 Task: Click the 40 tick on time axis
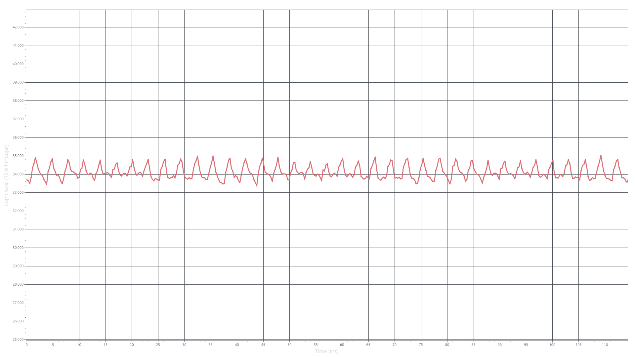[237, 345]
